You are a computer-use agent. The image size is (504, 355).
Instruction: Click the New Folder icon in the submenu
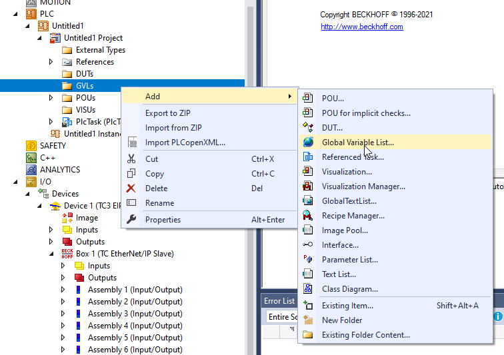pos(307,320)
